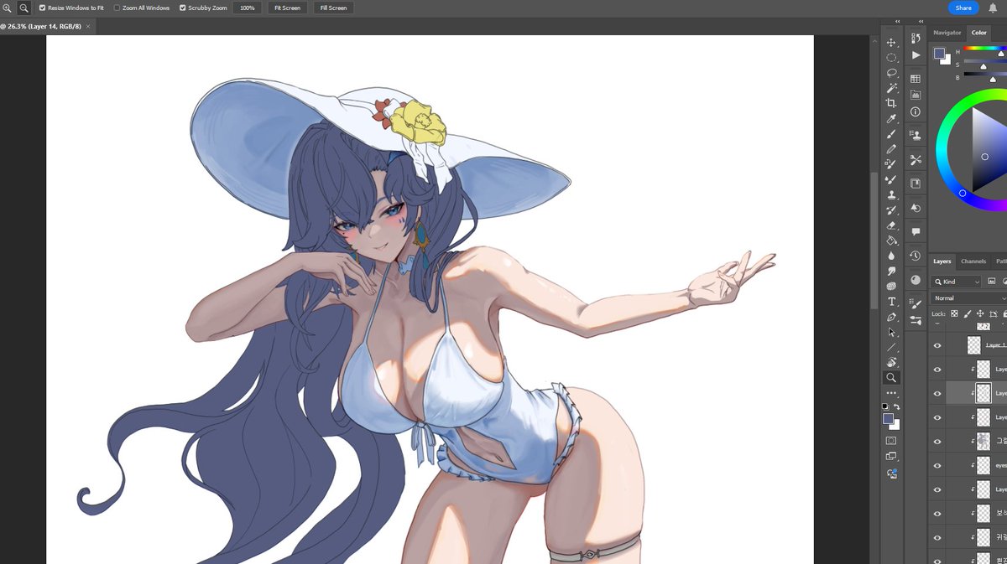Enable Zoom All Windows checkbox
Viewport: 1007px width, 564px height.
pyautogui.click(x=117, y=8)
